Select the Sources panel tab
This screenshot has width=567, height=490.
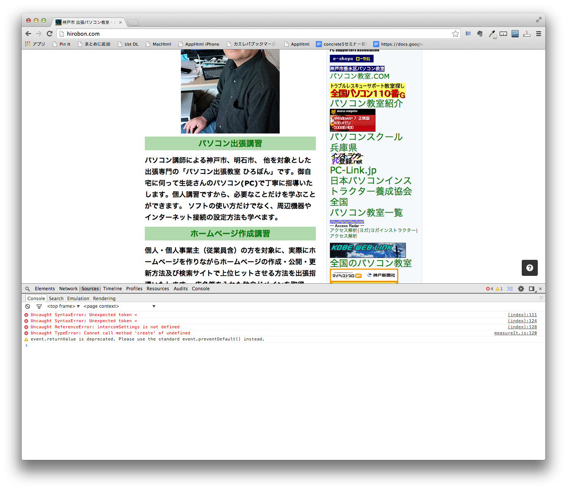[x=90, y=289]
